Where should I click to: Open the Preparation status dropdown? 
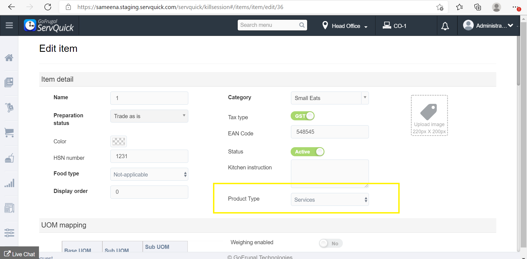pyautogui.click(x=149, y=116)
